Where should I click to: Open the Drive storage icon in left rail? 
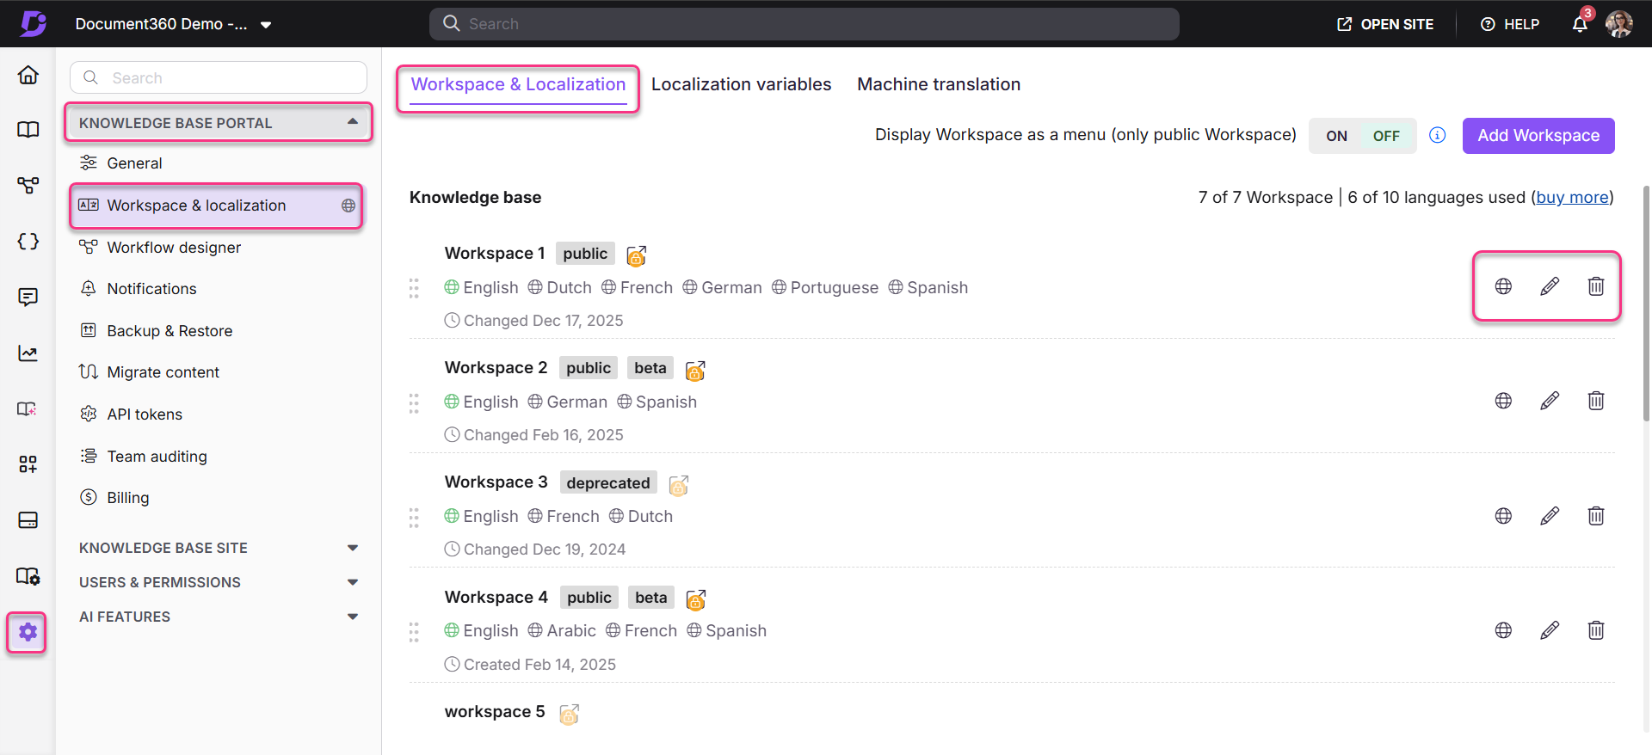click(x=28, y=520)
